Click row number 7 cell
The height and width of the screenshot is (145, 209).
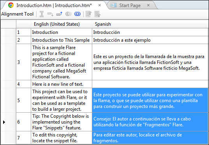[x=24, y=138]
